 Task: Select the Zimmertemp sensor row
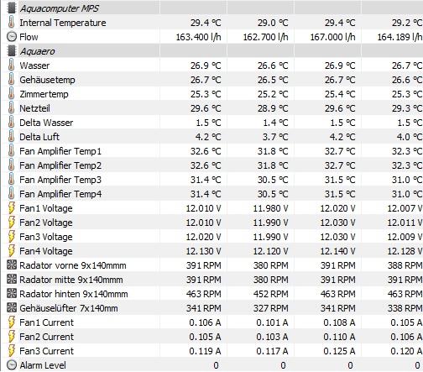coord(212,94)
